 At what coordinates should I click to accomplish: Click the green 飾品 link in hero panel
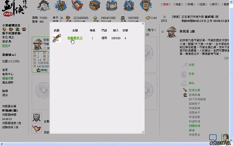[191, 83]
